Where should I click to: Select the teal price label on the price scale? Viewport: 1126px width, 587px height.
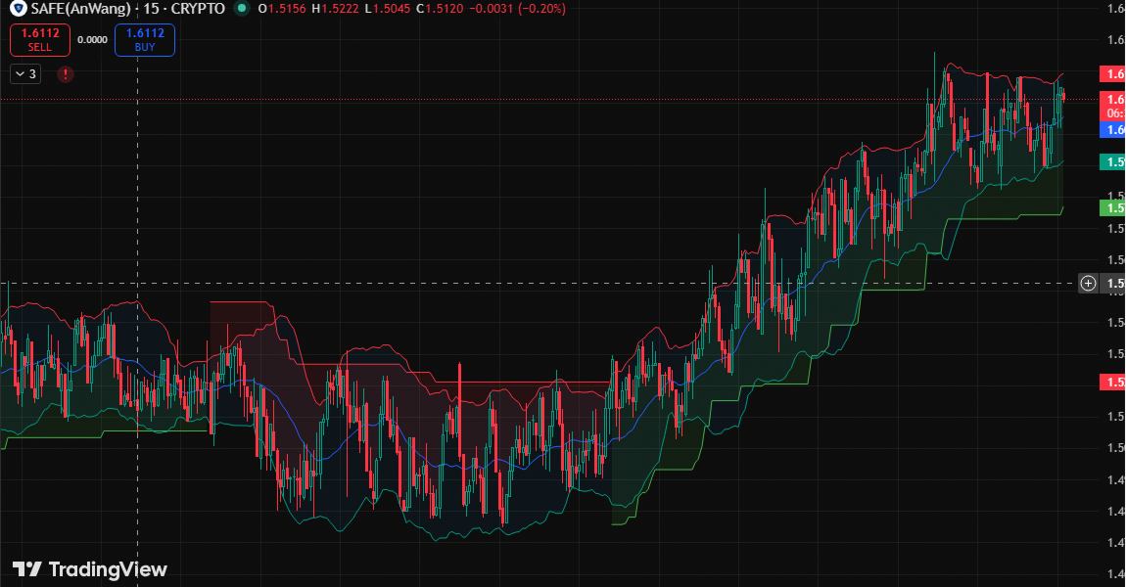tap(1112, 161)
